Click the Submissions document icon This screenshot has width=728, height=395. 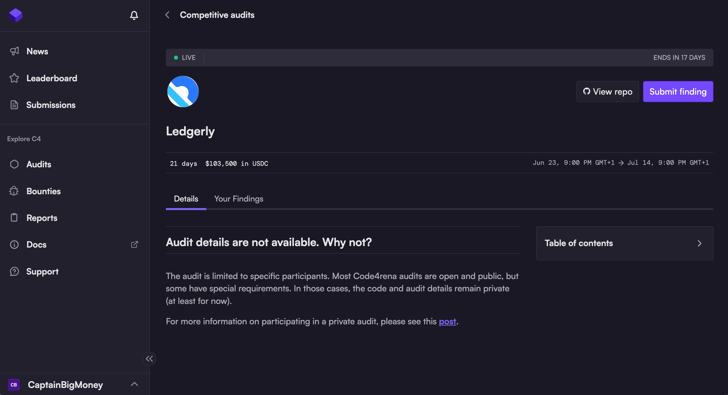coord(14,105)
